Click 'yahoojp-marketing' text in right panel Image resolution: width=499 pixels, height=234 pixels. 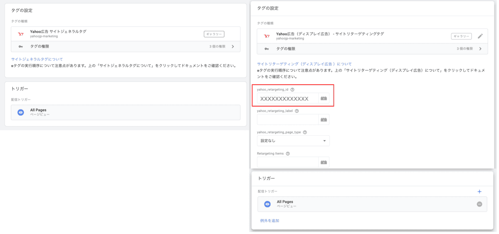coord(290,38)
